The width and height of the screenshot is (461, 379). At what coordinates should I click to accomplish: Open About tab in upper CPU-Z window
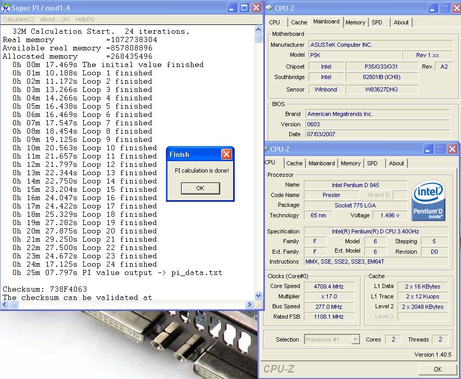coord(401,22)
